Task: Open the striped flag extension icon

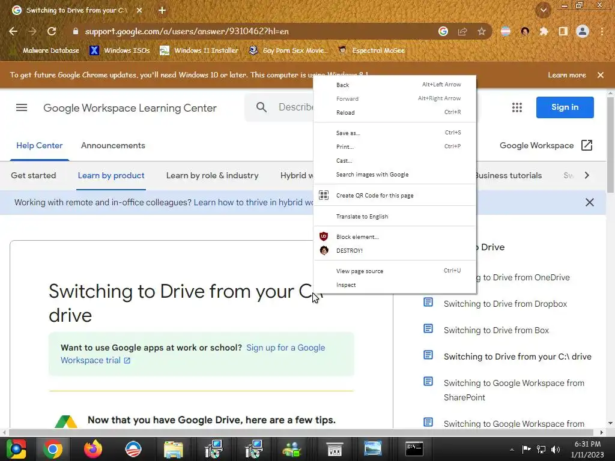Action: point(506,31)
